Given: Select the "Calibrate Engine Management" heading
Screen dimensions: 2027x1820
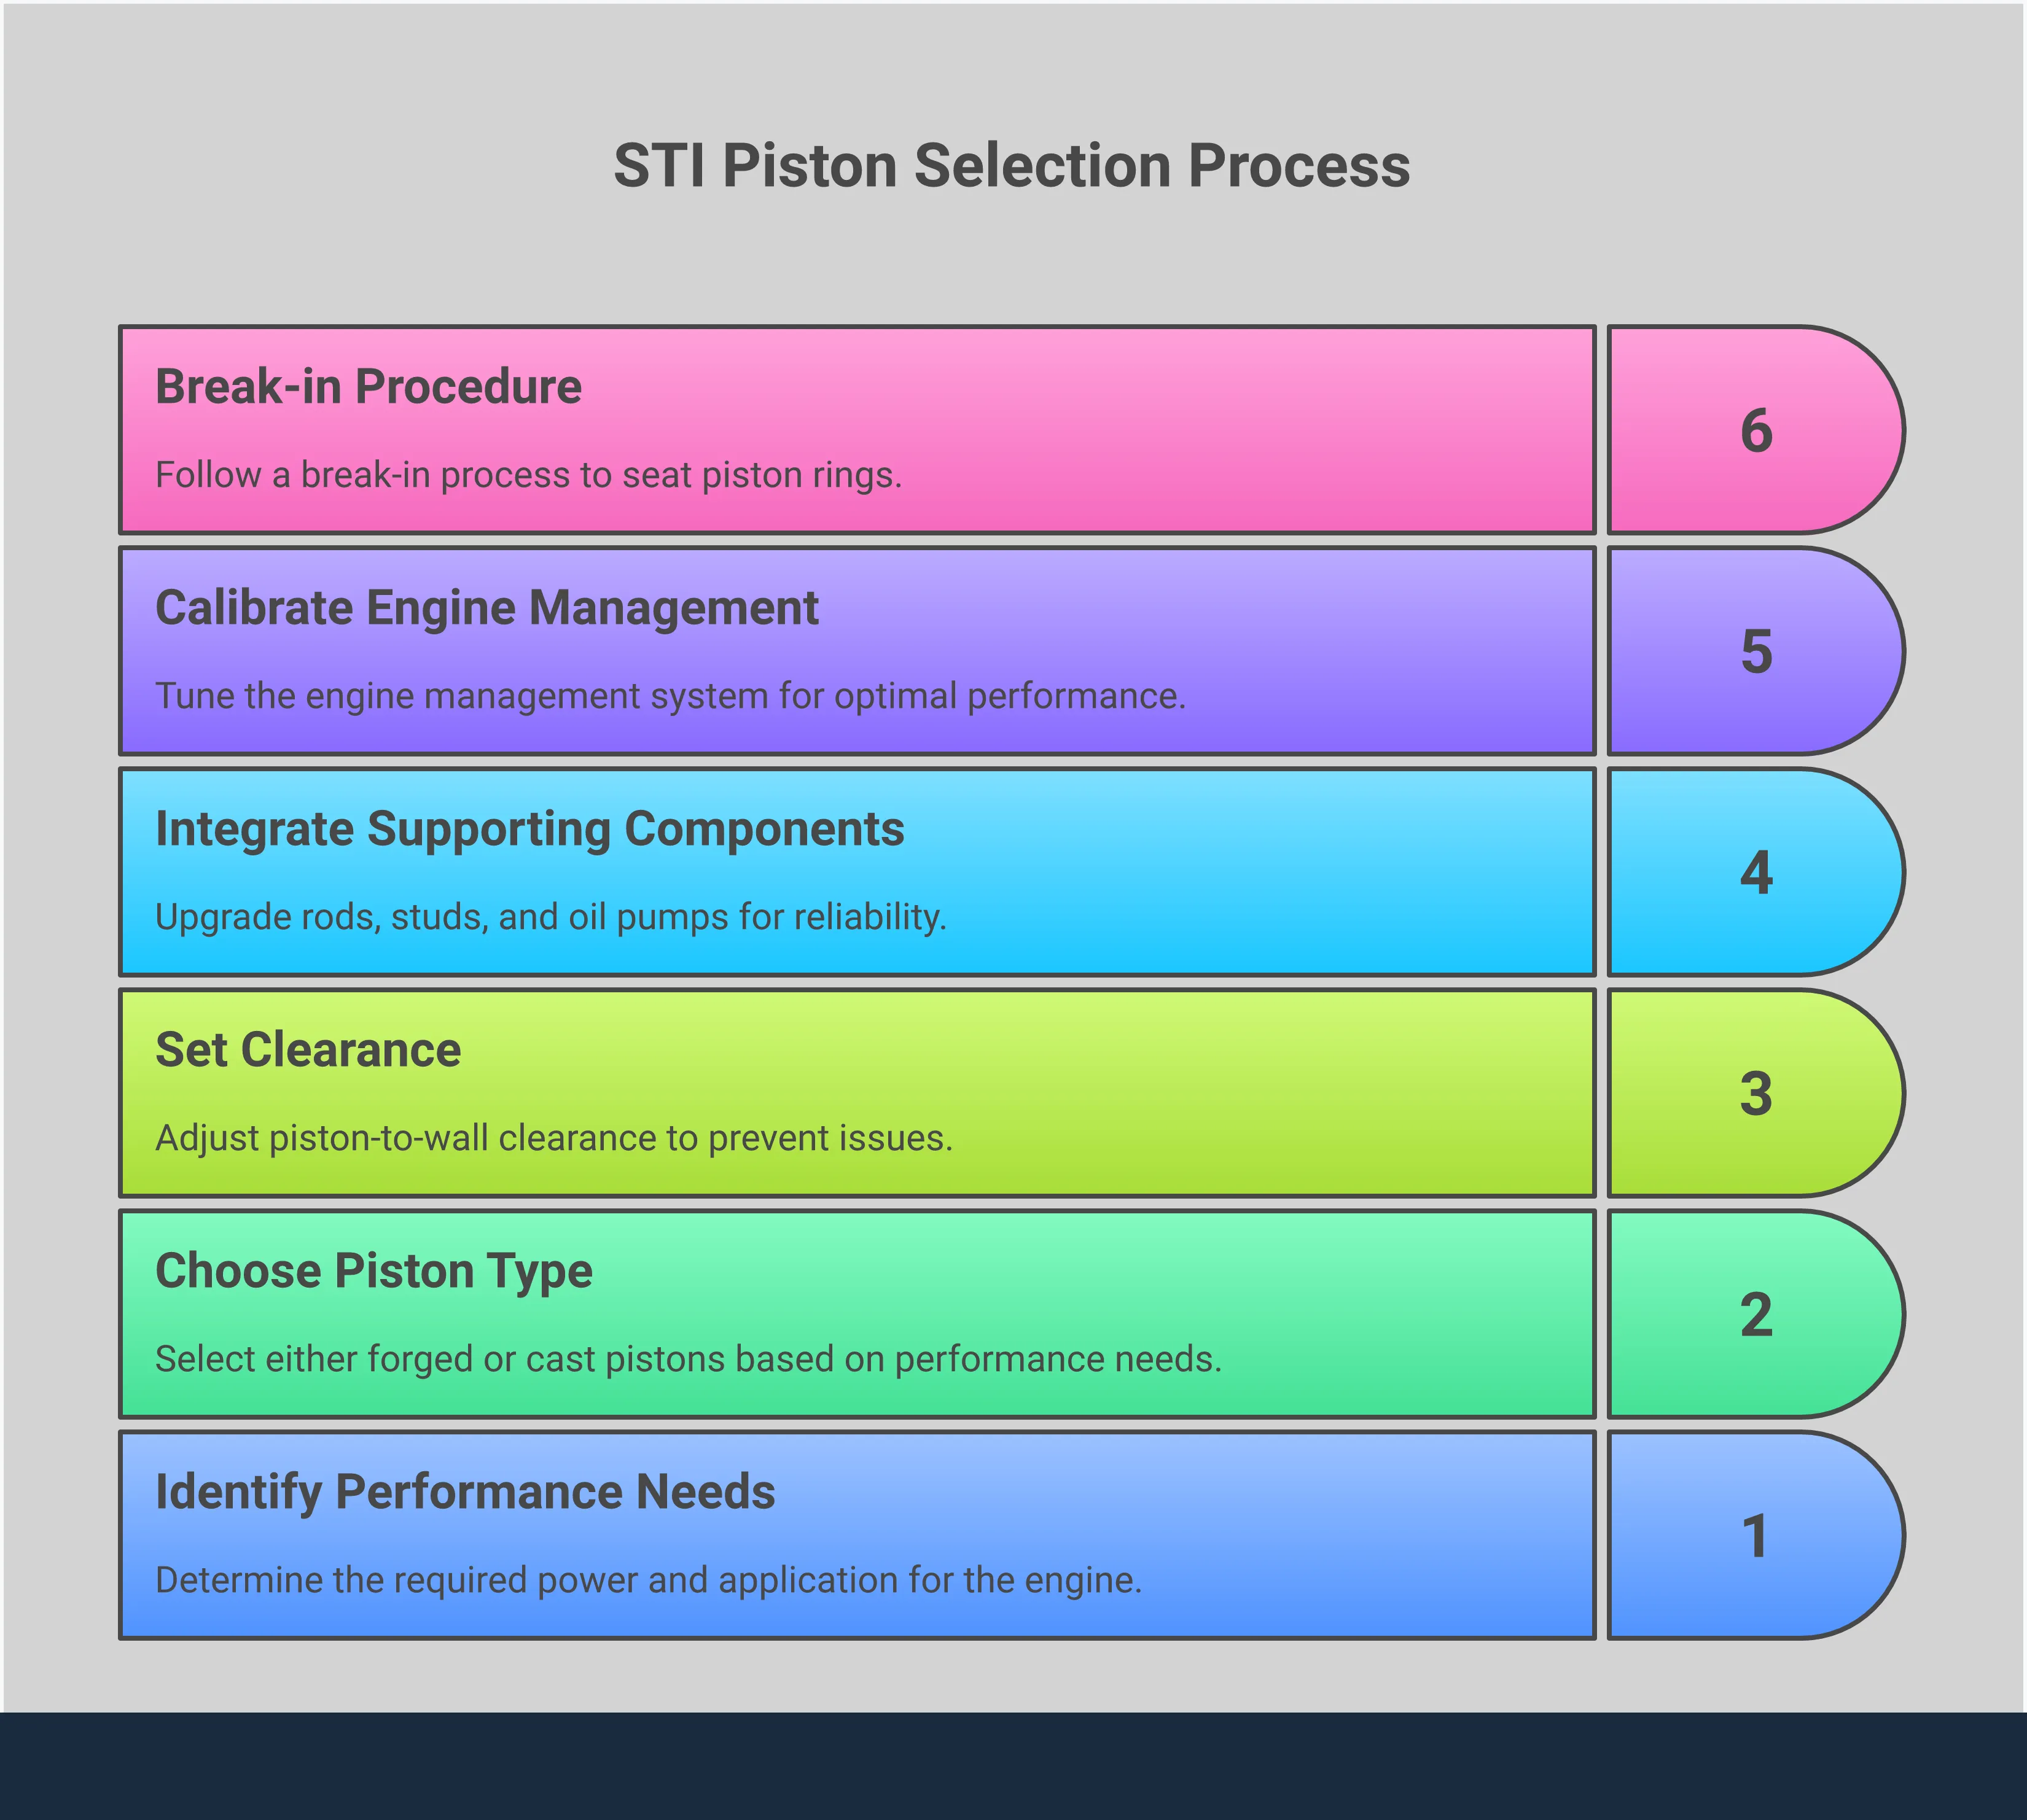Looking at the screenshot, I should tap(486, 608).
